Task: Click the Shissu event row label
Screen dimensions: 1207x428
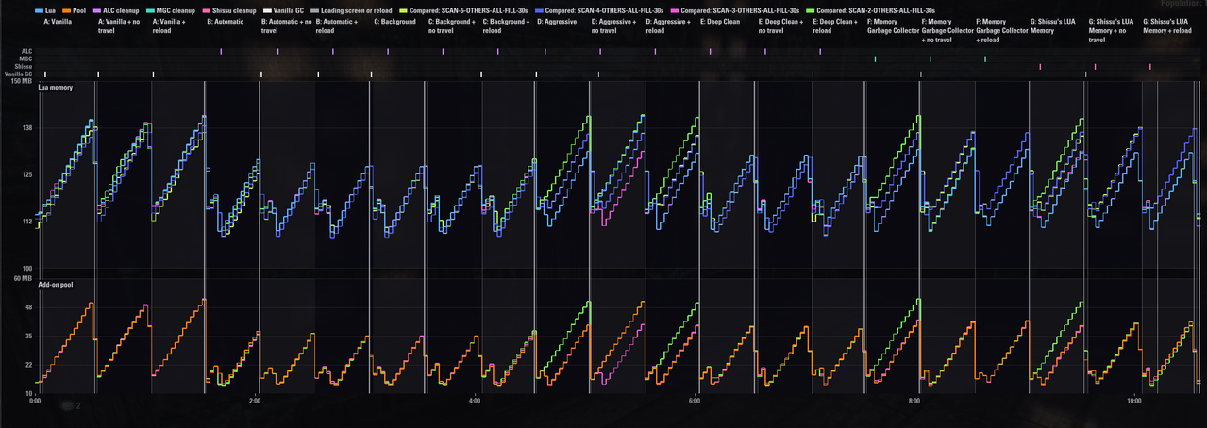Action: coord(22,67)
